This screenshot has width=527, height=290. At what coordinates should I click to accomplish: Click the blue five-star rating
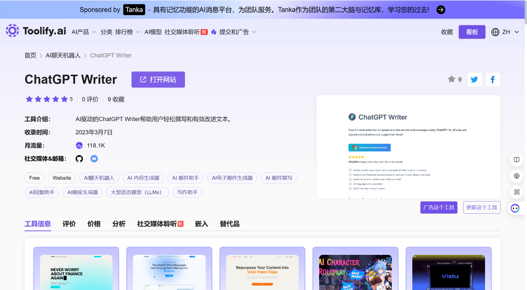coord(47,99)
